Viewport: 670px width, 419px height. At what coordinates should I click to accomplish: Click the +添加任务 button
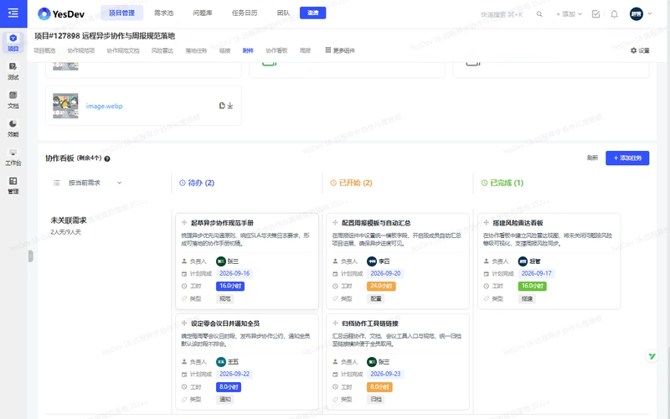[x=627, y=158]
